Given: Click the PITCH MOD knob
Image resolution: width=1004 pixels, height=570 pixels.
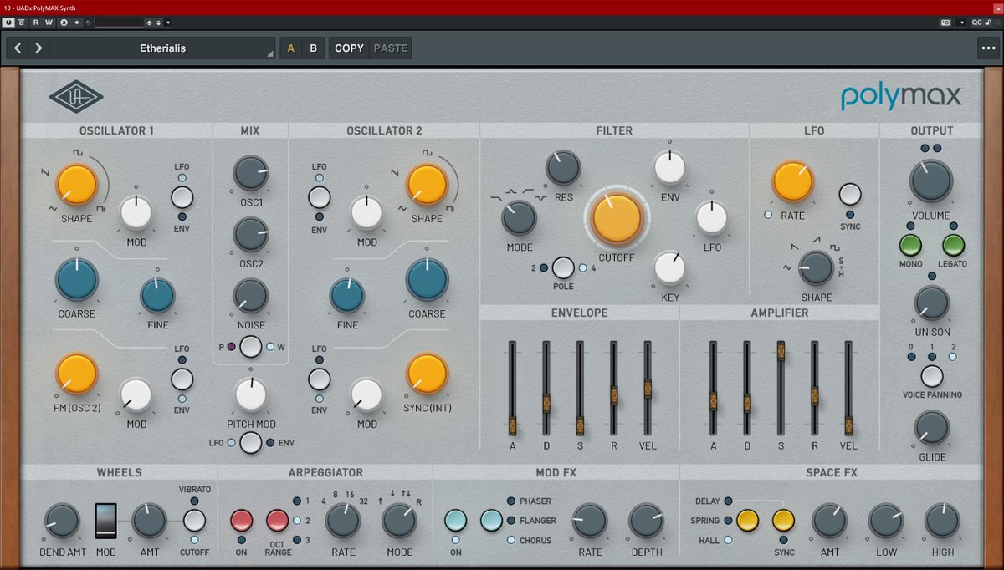Looking at the screenshot, I should [x=250, y=394].
